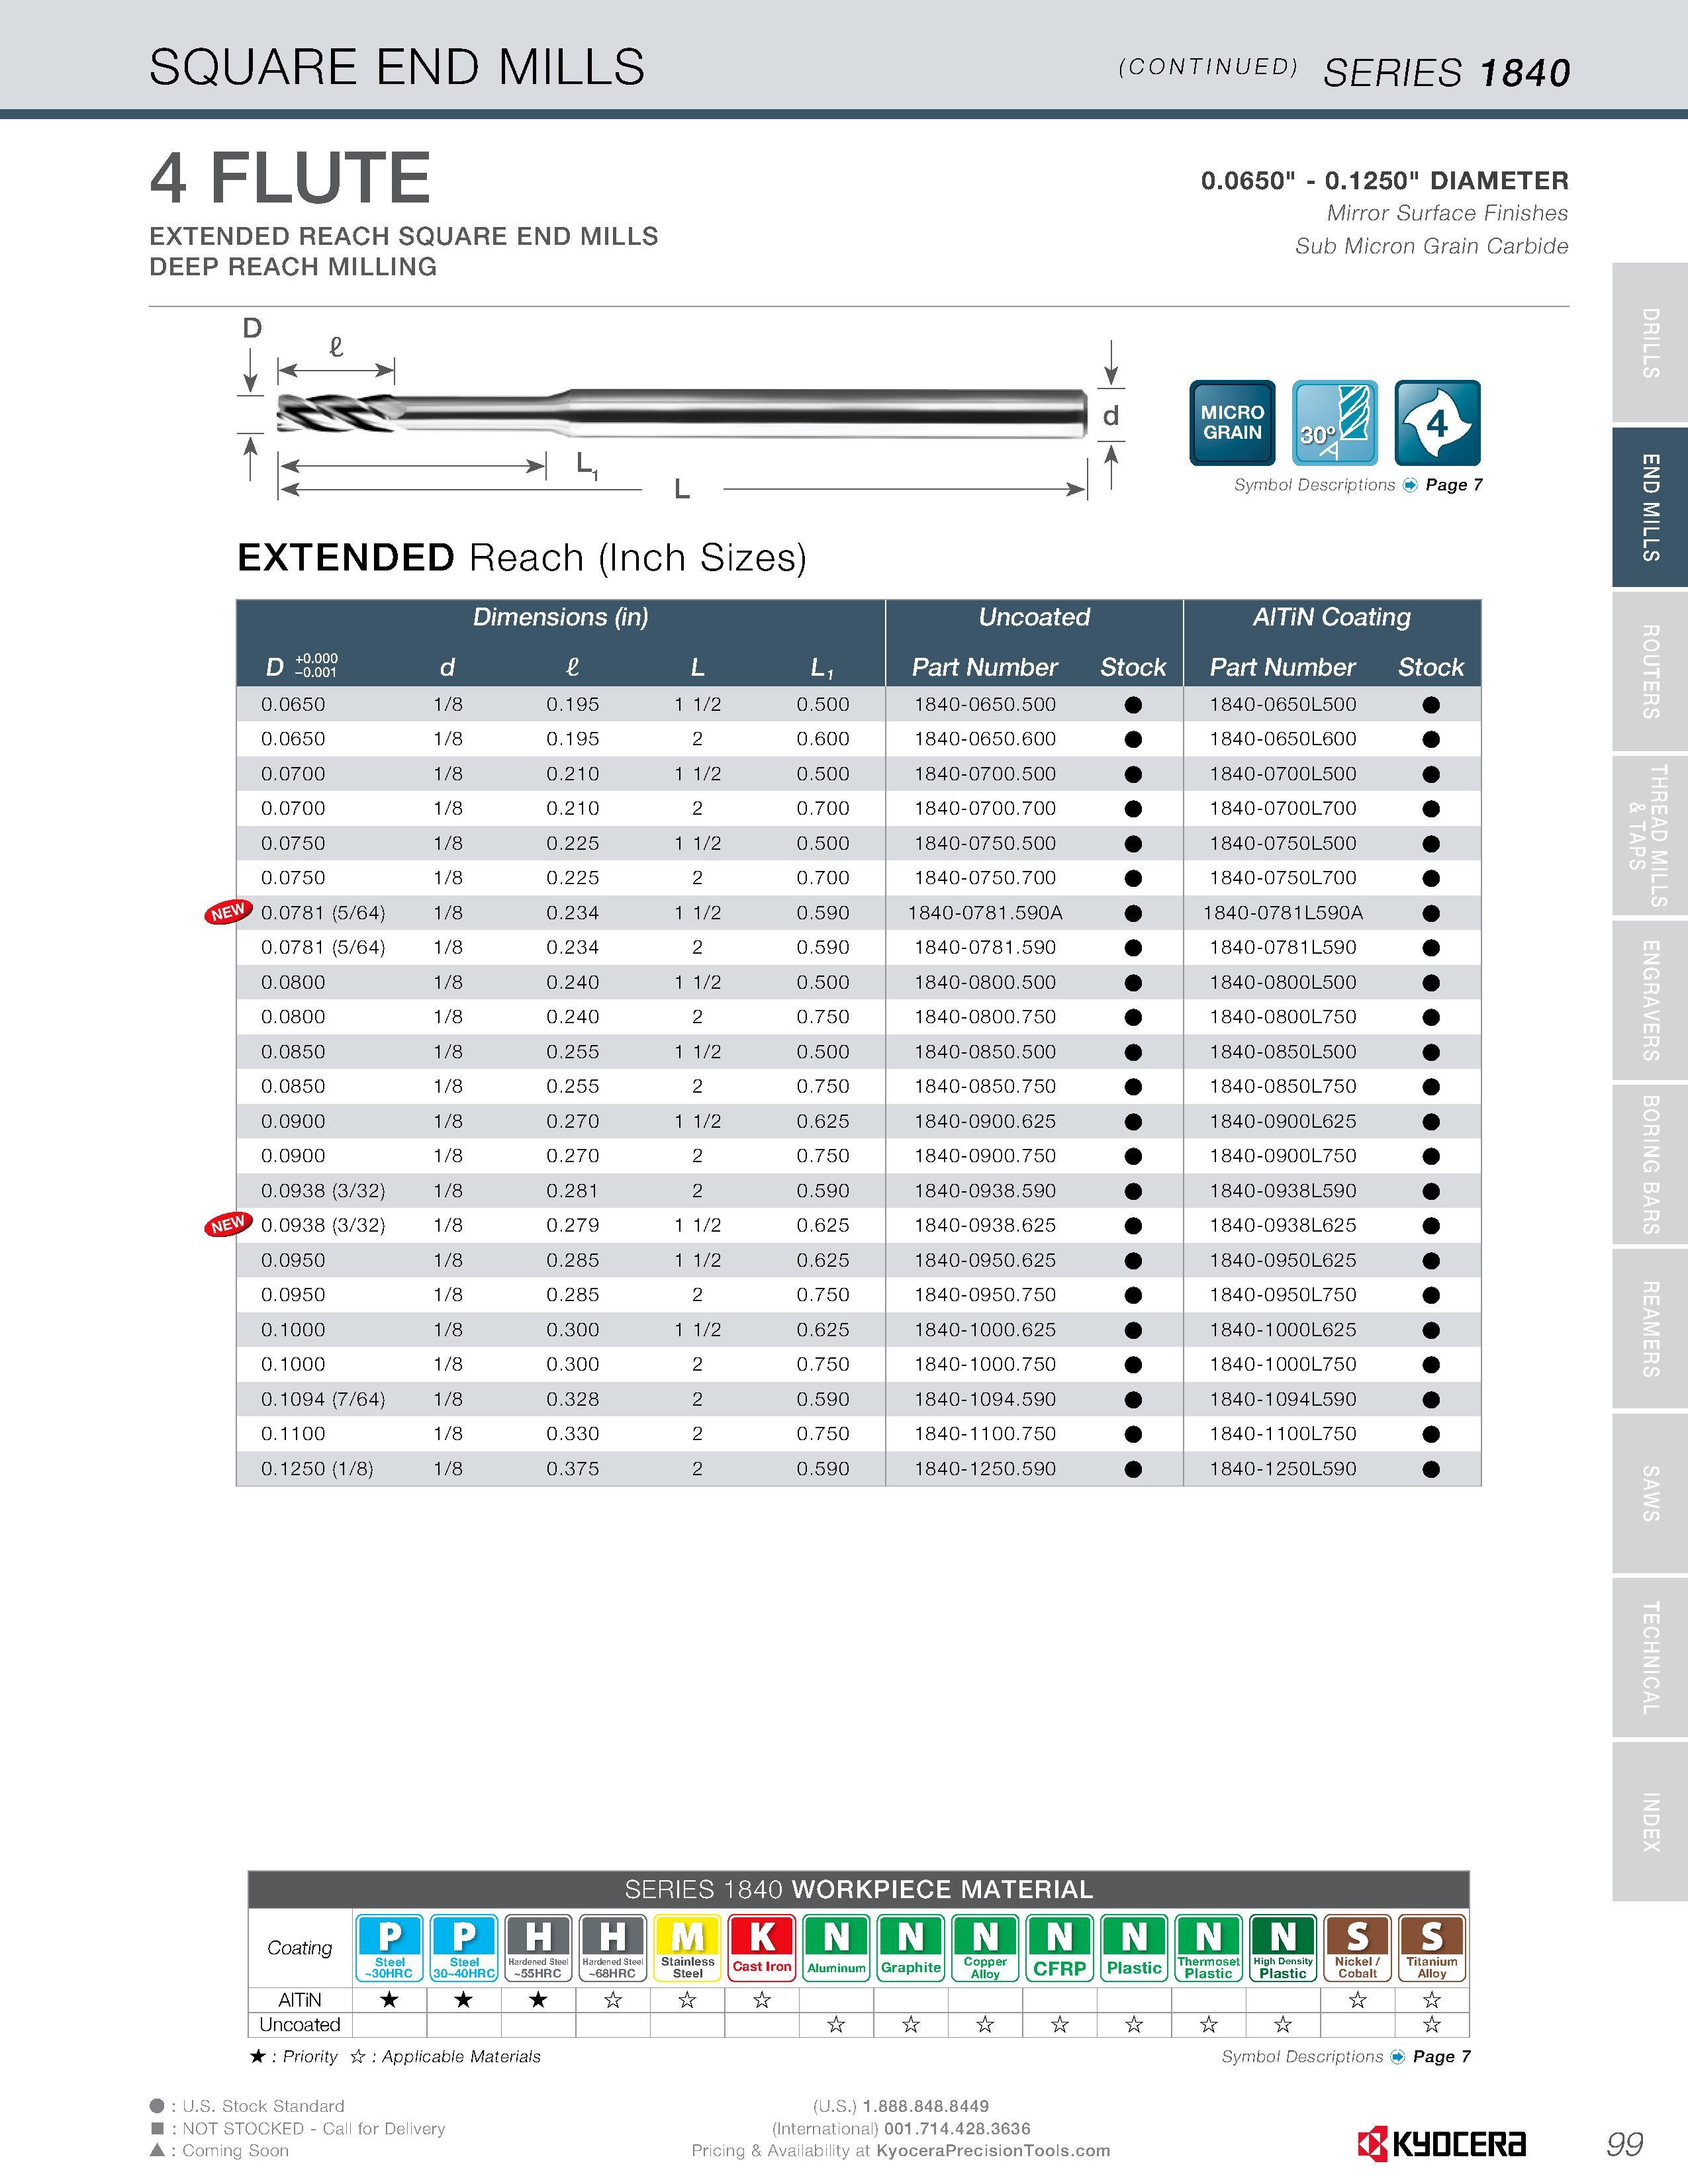Select the S Nickel / Cobalt icon
Viewport: 1688px width, 2184px height.
(1357, 1948)
